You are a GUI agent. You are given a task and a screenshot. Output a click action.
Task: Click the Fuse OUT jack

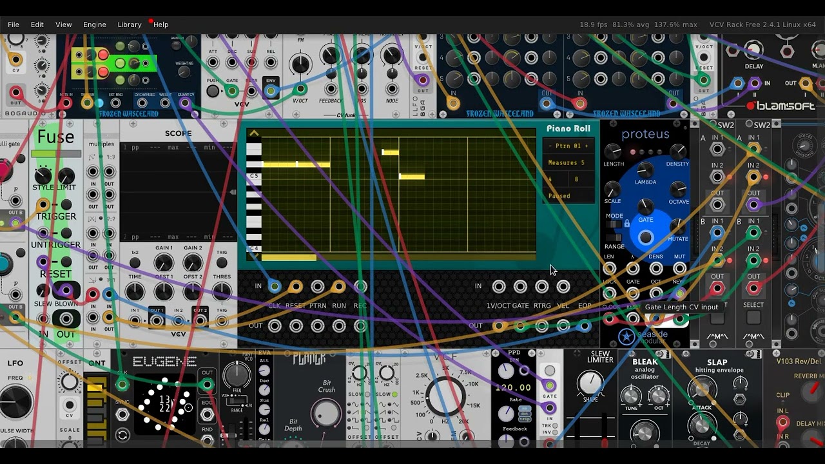pyautogui.click(x=66, y=318)
